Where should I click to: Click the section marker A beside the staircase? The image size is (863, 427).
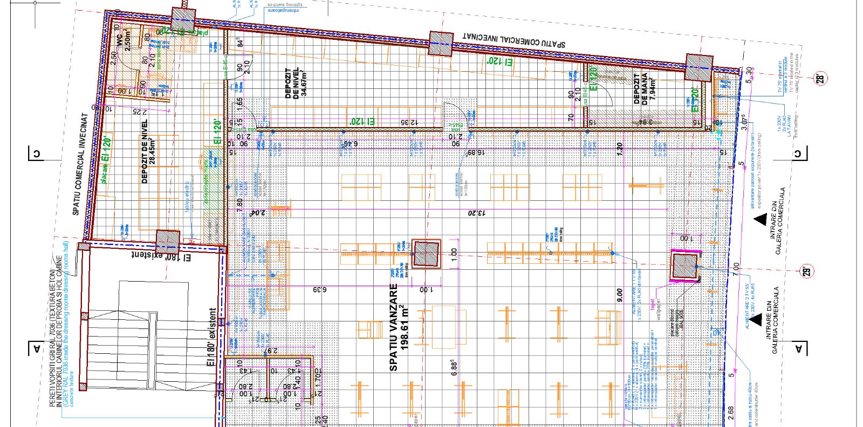click(36, 348)
